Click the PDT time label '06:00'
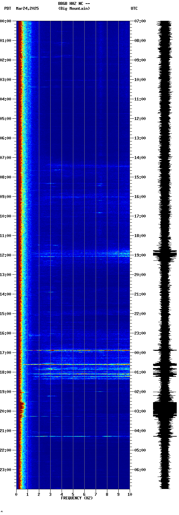This screenshot has width=179, height=515. tap(6, 138)
